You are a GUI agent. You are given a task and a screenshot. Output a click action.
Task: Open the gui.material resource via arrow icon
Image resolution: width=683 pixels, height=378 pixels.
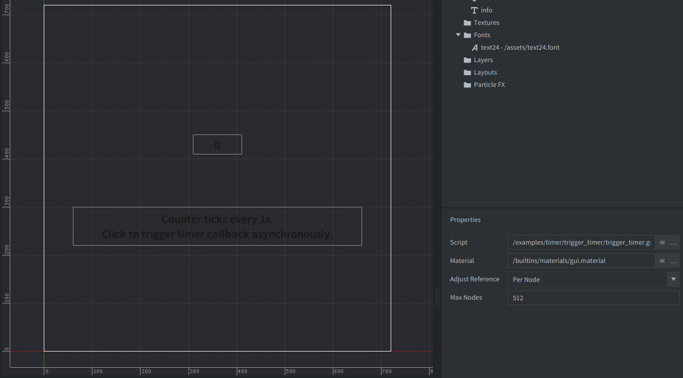point(661,261)
